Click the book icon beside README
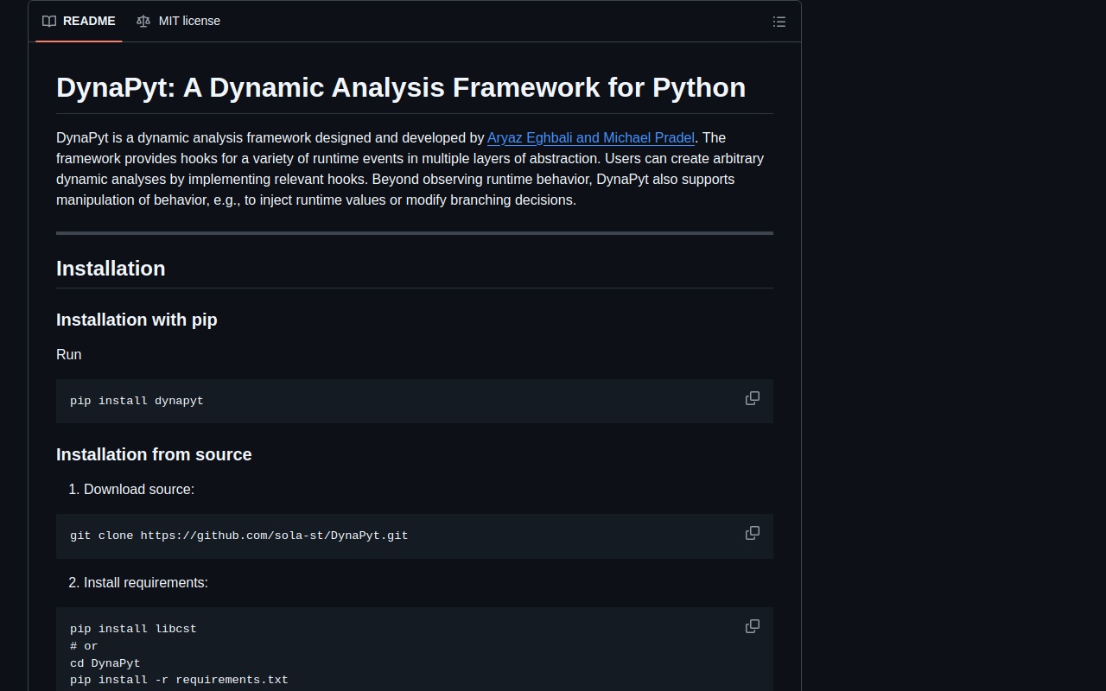1106x691 pixels. [49, 22]
